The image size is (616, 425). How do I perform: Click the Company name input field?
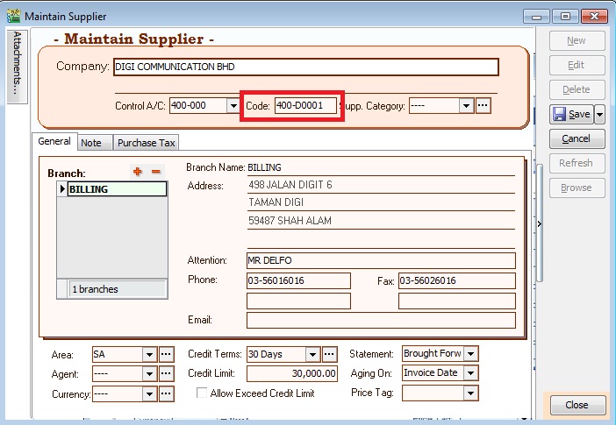(x=305, y=67)
